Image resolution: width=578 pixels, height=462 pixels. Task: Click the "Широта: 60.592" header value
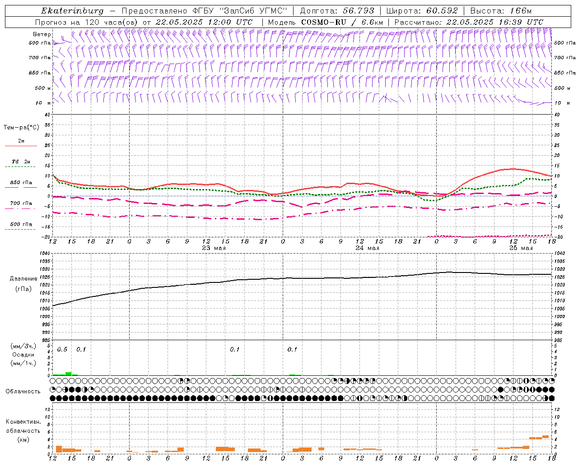[422, 11]
